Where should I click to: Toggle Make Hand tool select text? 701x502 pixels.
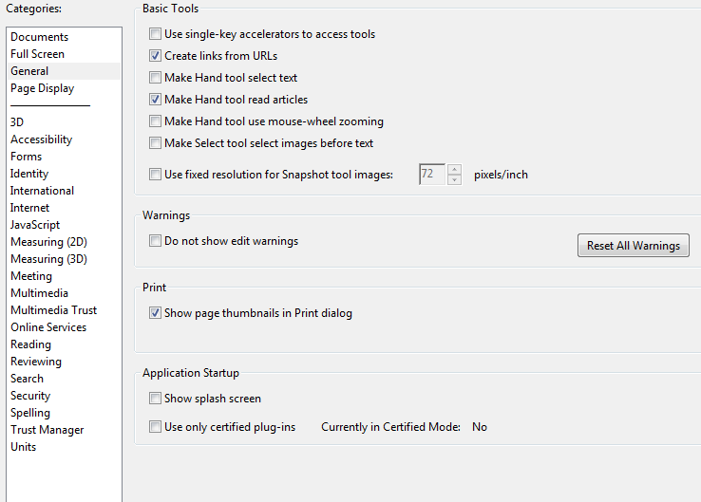pos(156,78)
